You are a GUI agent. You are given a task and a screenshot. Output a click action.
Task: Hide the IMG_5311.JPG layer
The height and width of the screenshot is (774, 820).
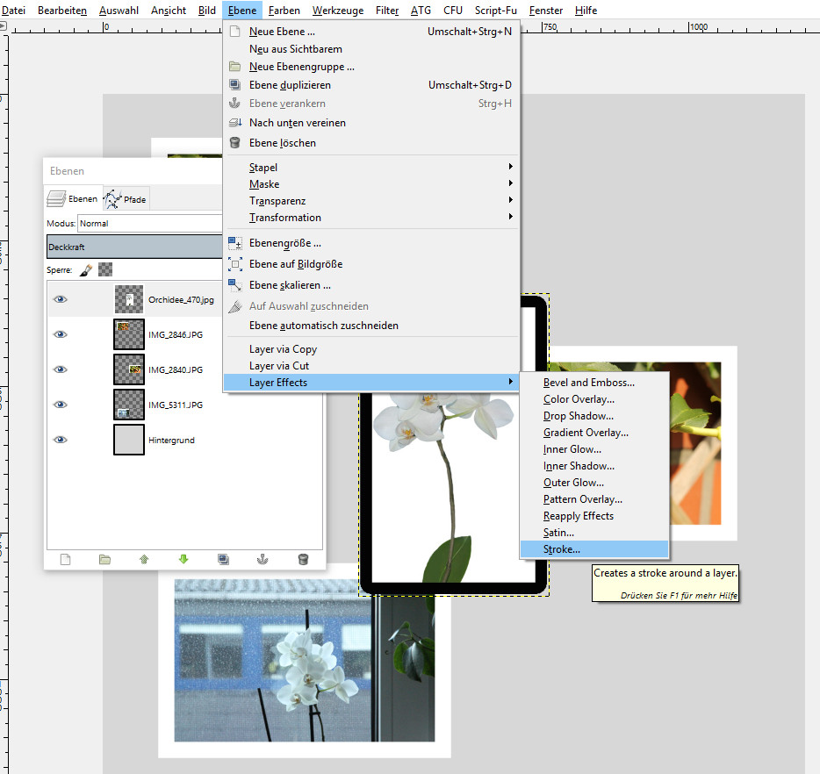click(x=61, y=405)
